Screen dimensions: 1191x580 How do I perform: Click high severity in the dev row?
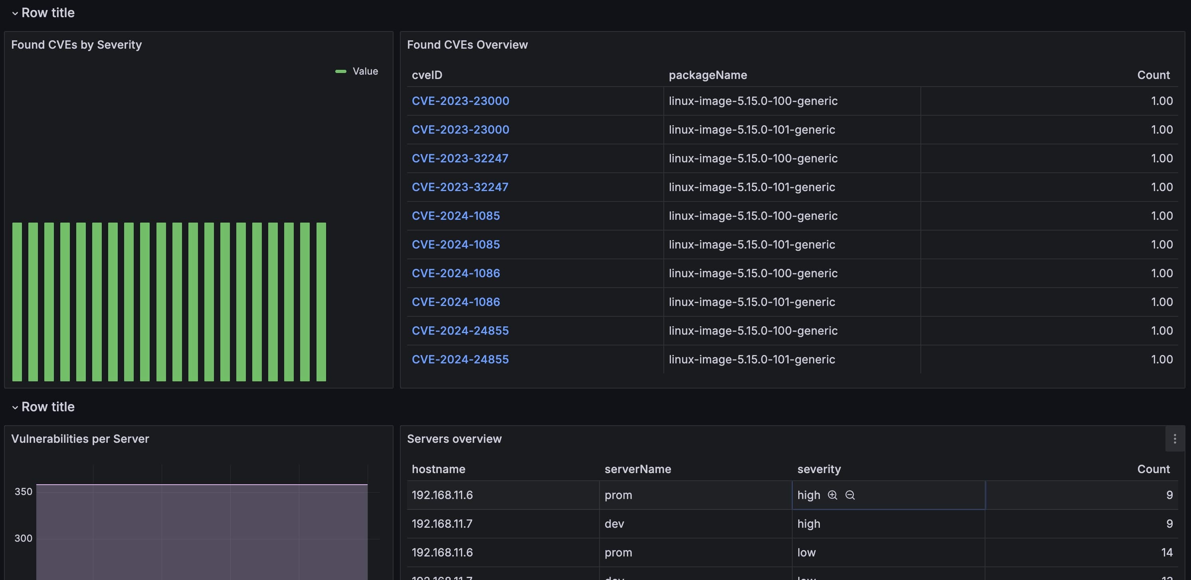[809, 524]
